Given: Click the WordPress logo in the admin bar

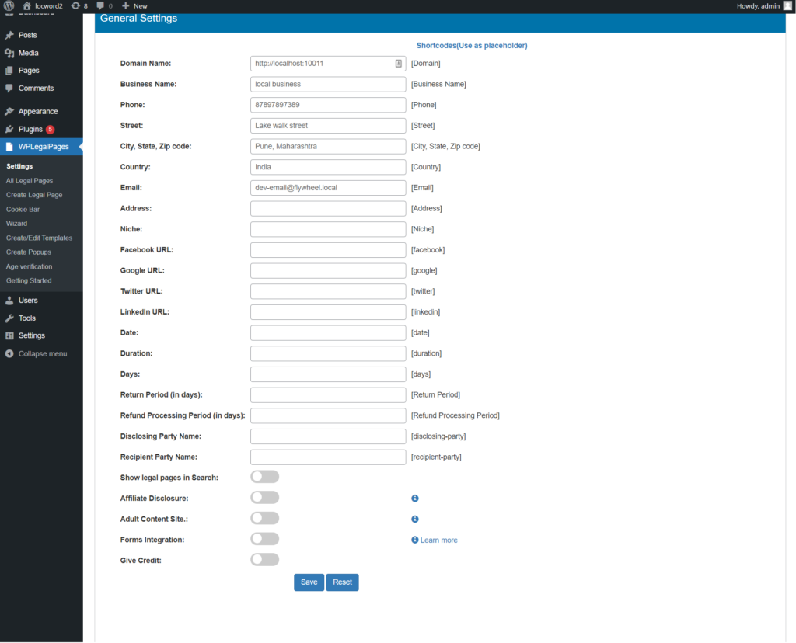Looking at the screenshot, I should pos(9,5).
